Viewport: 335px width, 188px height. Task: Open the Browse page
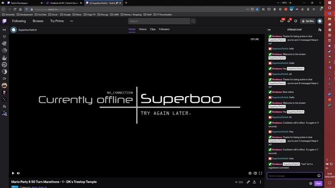point(38,21)
